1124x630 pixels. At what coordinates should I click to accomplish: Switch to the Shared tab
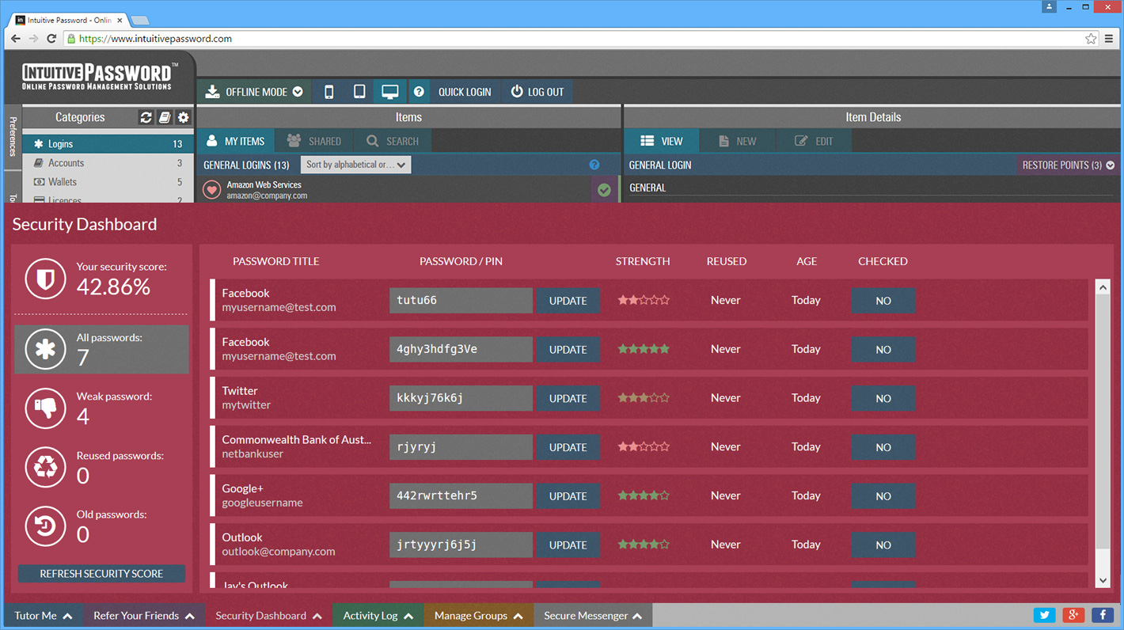click(x=314, y=141)
